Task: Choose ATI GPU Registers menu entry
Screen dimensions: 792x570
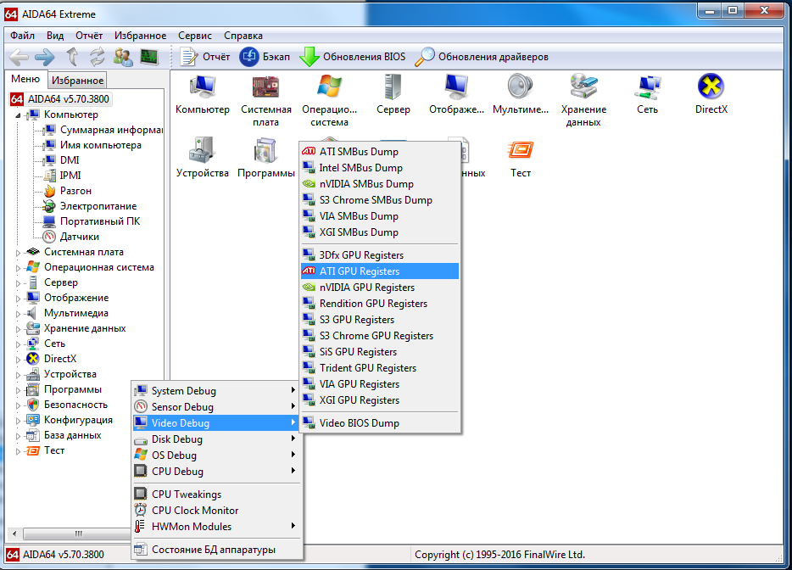Action: pos(380,271)
